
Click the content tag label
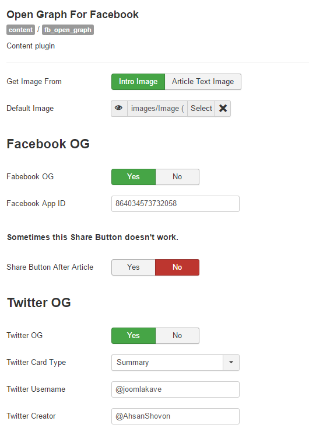tap(20, 30)
